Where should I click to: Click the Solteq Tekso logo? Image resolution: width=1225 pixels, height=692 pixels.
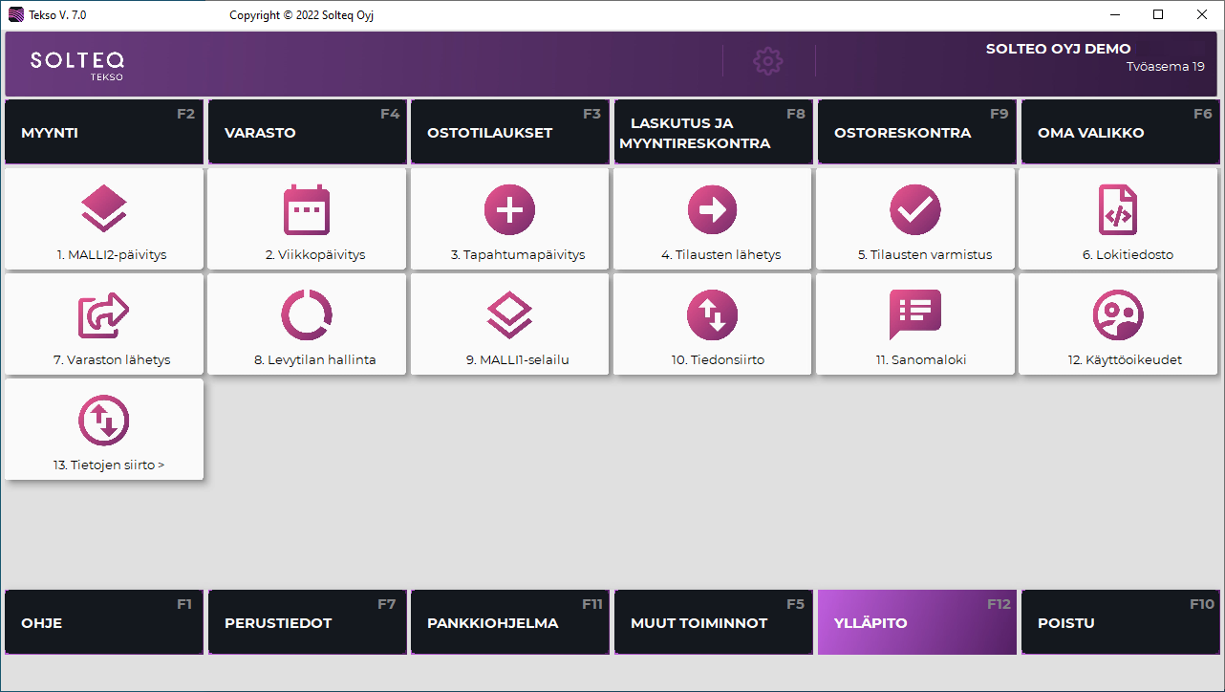(x=76, y=64)
